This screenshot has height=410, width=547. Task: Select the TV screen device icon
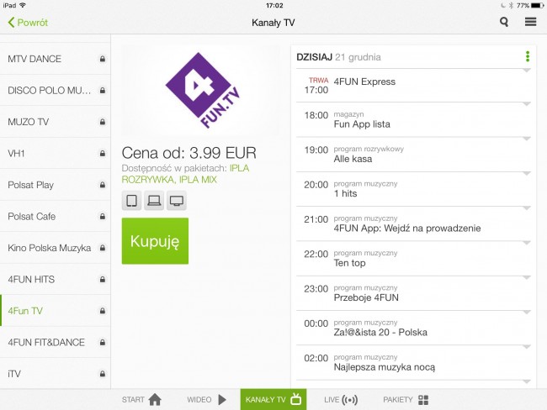point(177,201)
